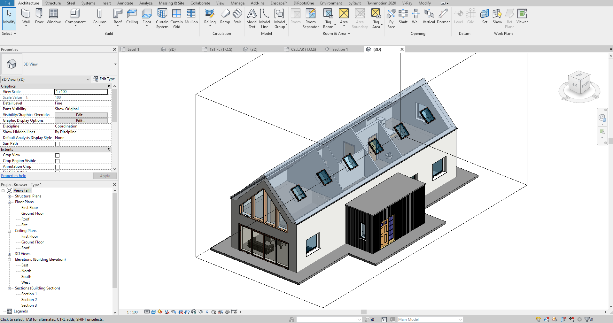Activate the Dormer opening tool
613x323 pixels.
(x=443, y=16)
